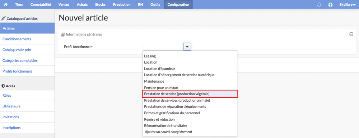Screen dimensions: 359x138
Task: Choose Location d'épandeur option
Action: coord(190,69)
